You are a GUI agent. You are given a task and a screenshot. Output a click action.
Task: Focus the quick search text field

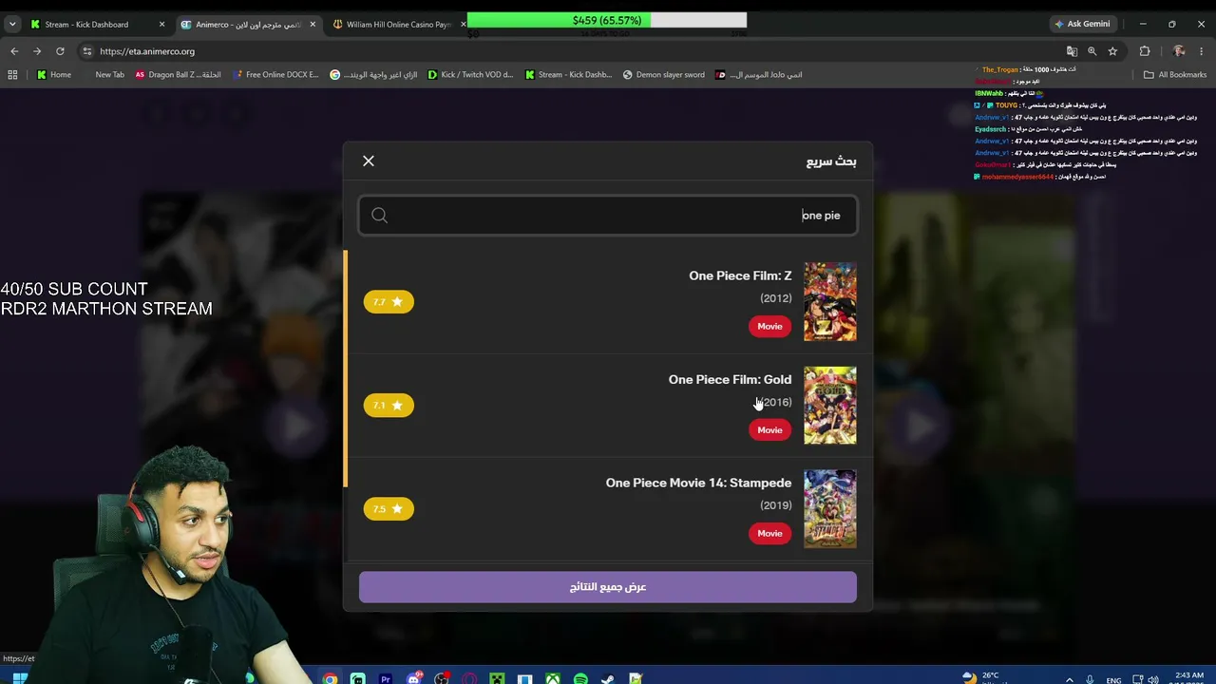(608, 216)
